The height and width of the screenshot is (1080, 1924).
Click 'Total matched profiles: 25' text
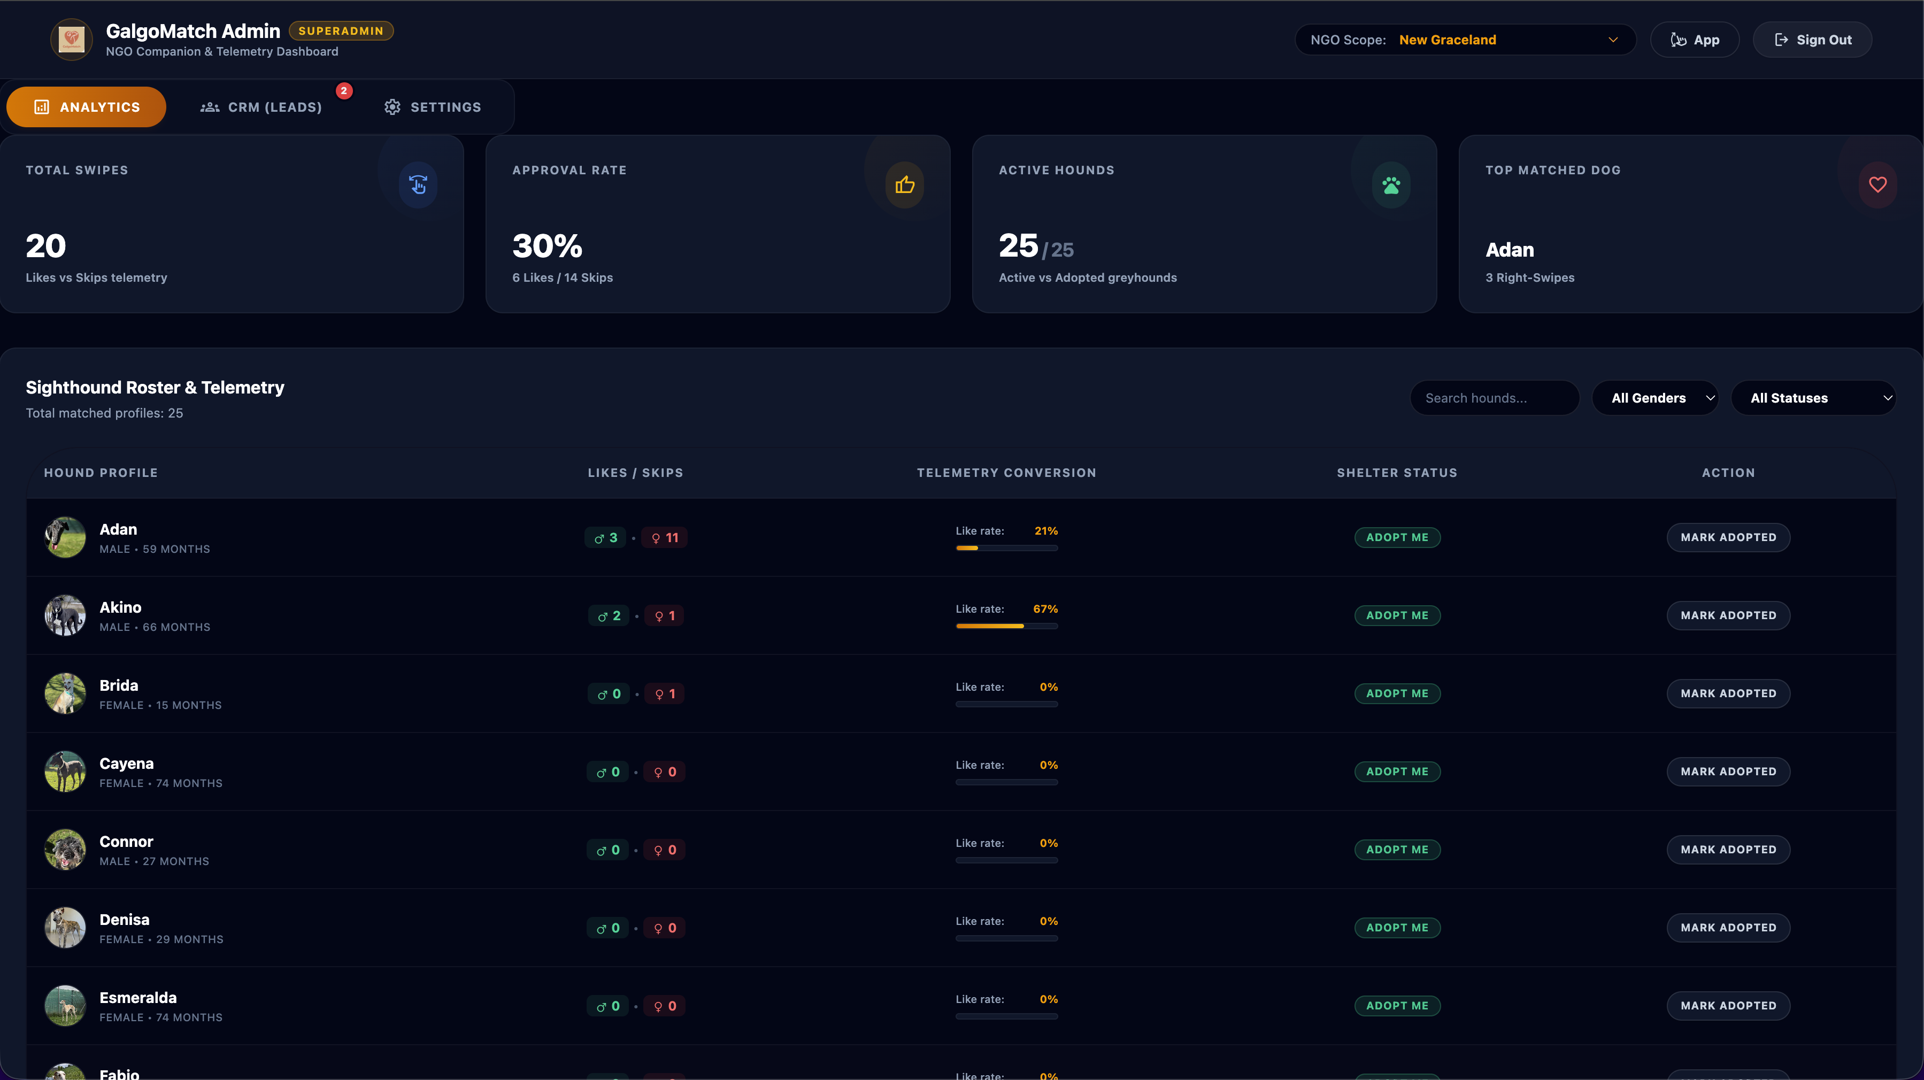(x=105, y=413)
